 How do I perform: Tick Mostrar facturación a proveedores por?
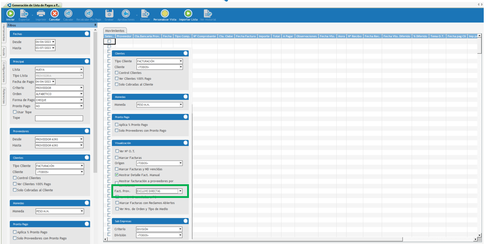click(117, 182)
